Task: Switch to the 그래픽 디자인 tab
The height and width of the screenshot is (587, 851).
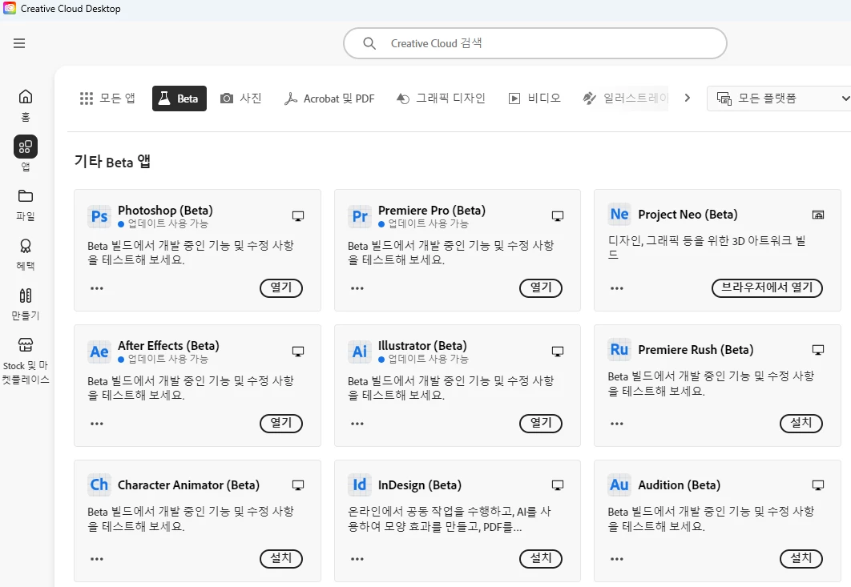Action: coord(441,99)
